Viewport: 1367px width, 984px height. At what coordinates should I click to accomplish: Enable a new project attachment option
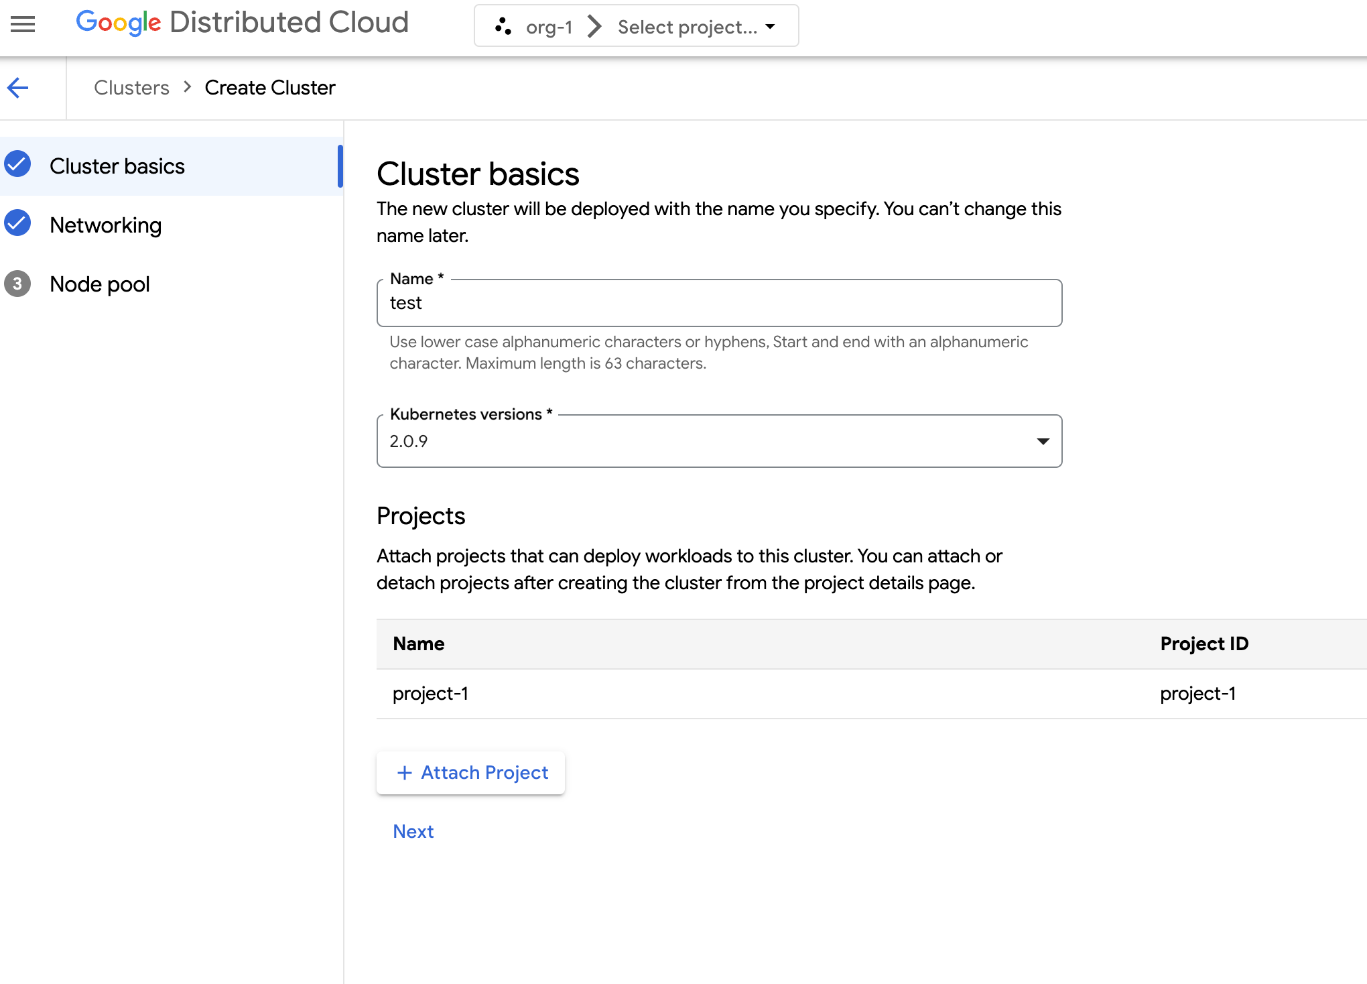471,772
